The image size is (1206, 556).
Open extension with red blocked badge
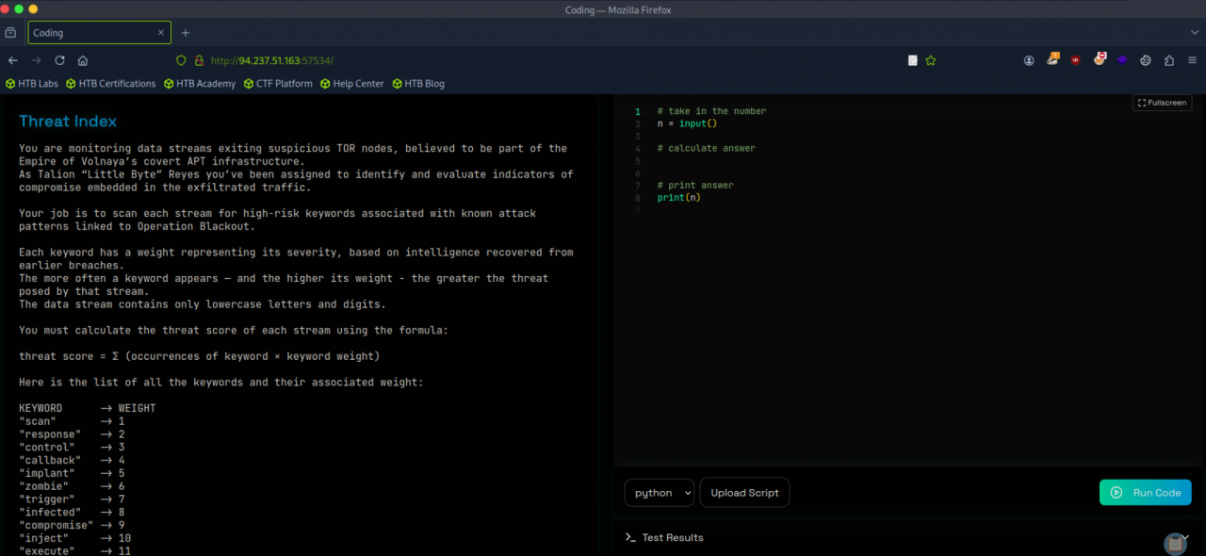(1100, 59)
